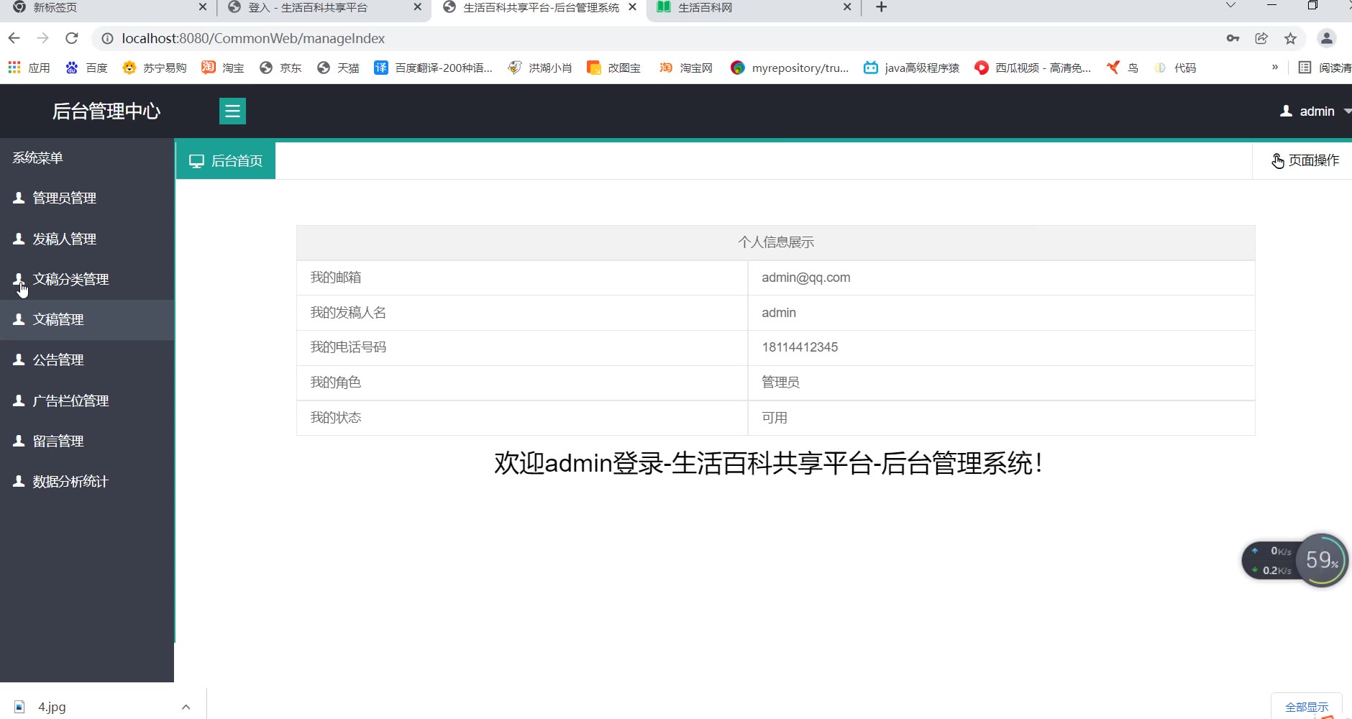
Task: Open the 改图宝 bookmark
Action: point(614,68)
